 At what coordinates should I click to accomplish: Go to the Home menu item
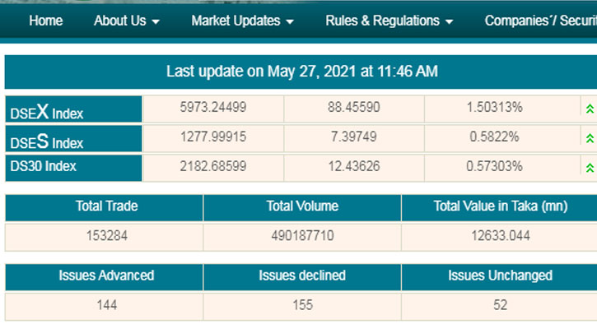pyautogui.click(x=46, y=21)
